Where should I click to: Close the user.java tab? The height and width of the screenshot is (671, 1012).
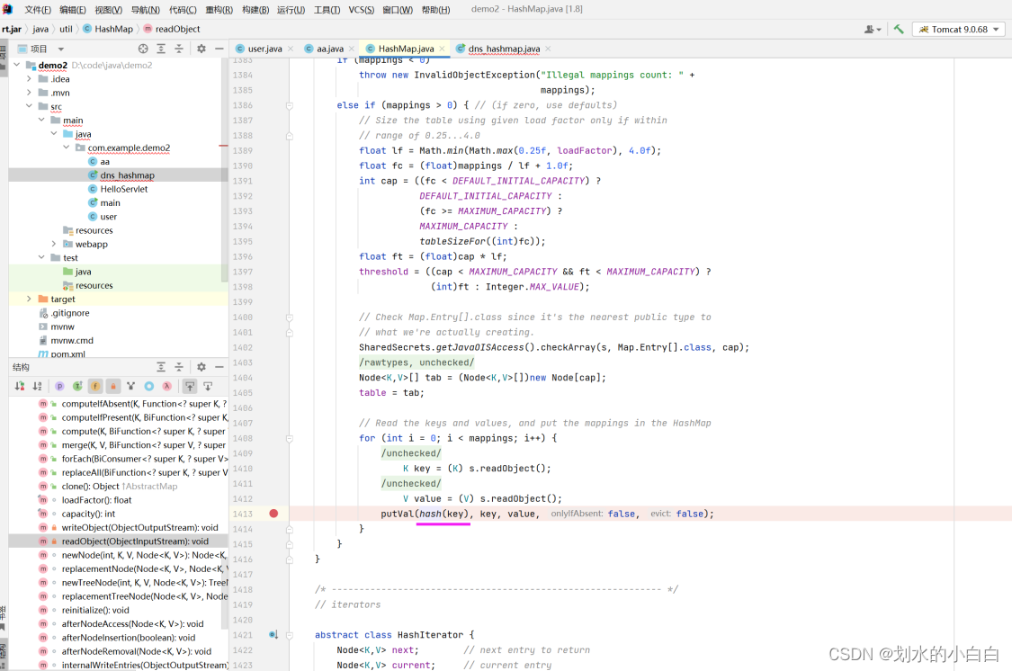click(291, 49)
